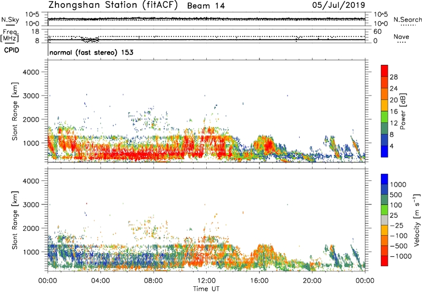
Task: Select the normal (fast stereo) 153 text
Action: pyautogui.click(x=91, y=53)
